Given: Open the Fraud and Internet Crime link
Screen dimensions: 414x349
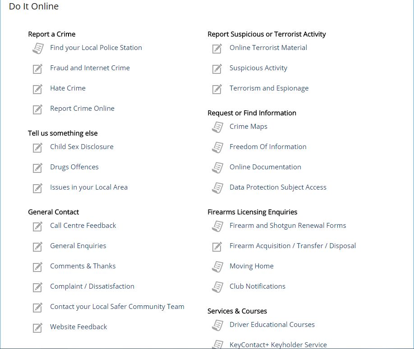Looking at the screenshot, I should click(x=90, y=68).
